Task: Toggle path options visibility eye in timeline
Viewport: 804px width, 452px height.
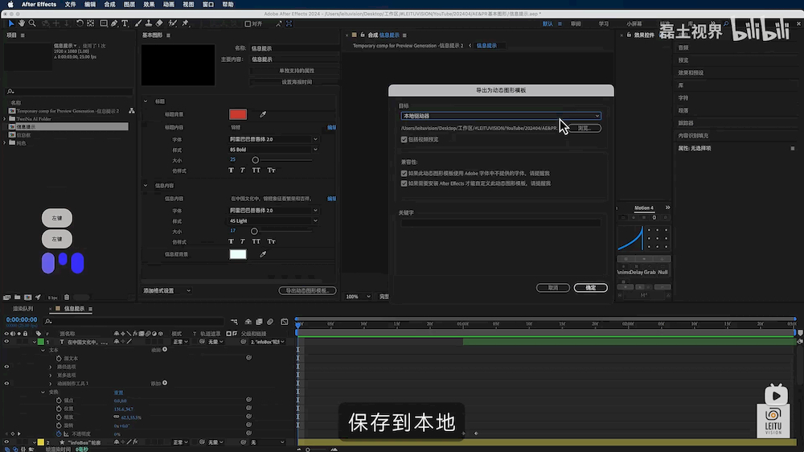Action: [6, 367]
